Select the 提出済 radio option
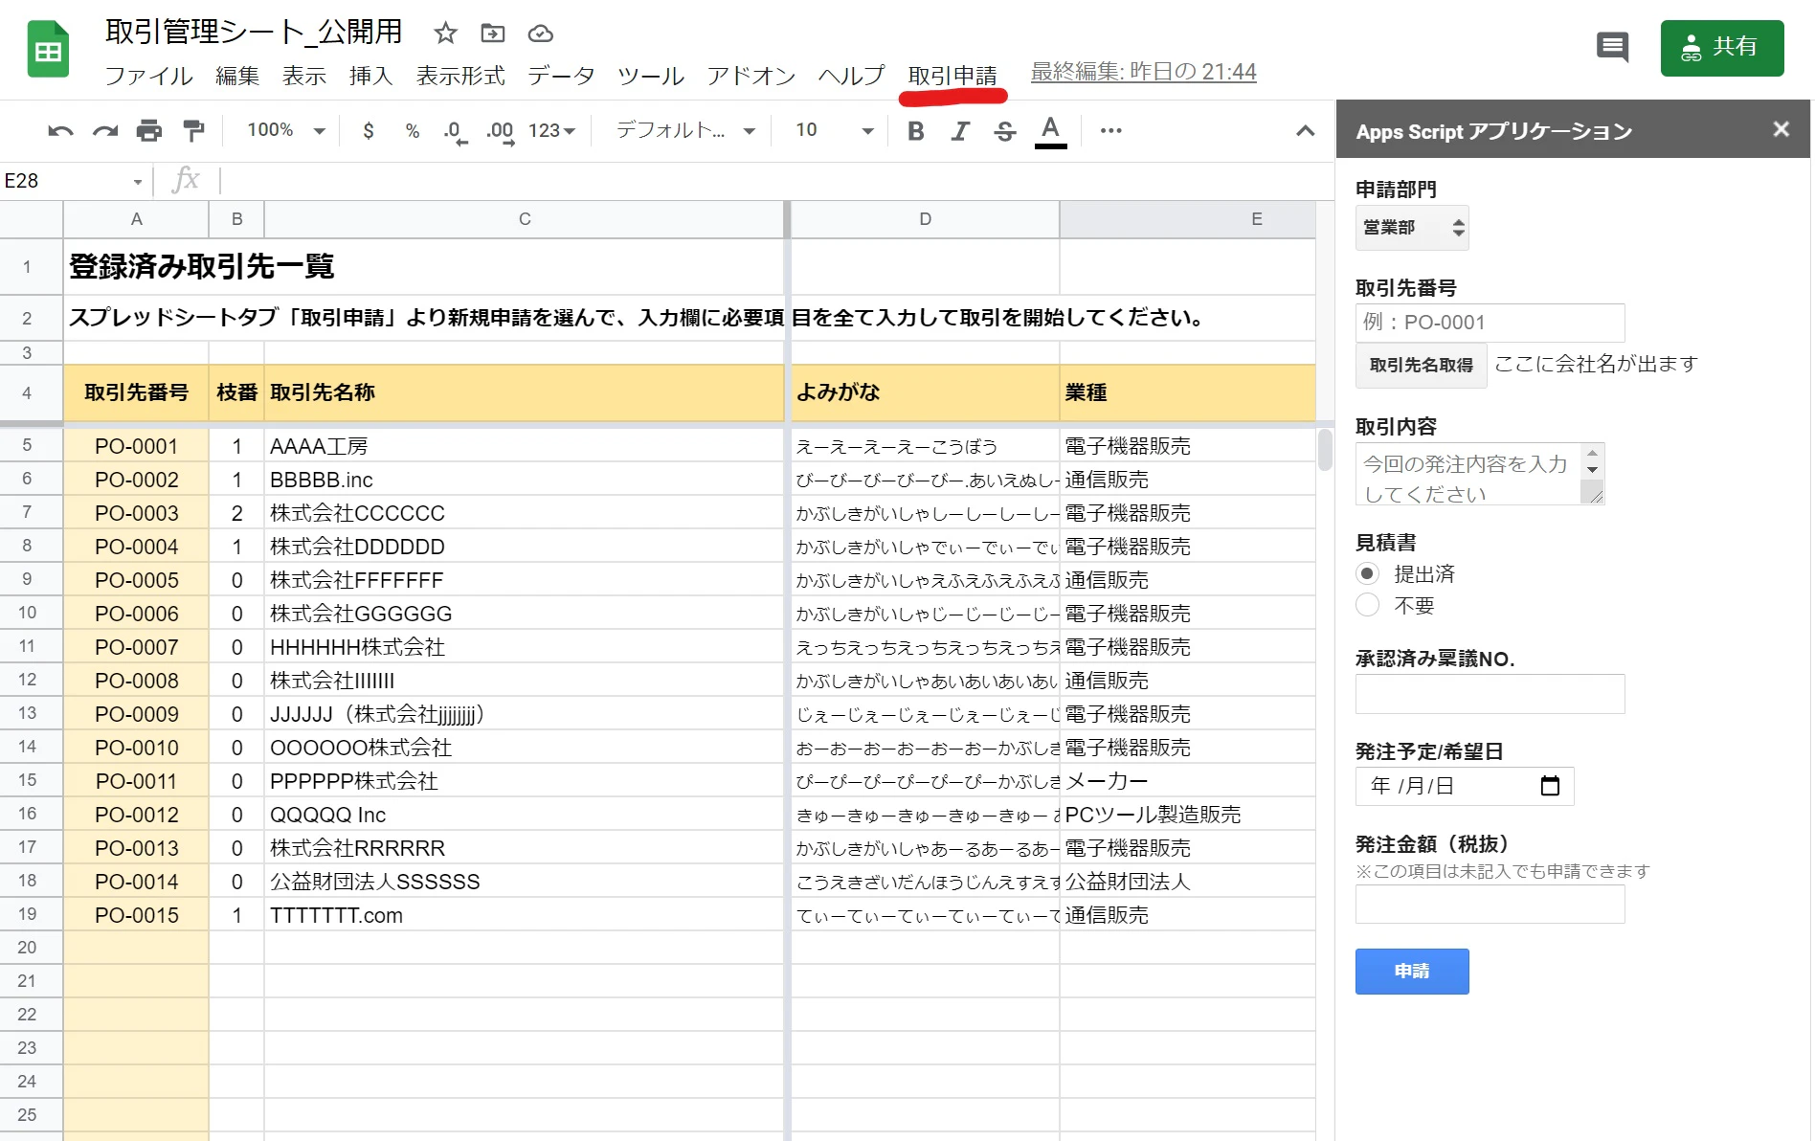This screenshot has width=1815, height=1141. 1367,573
